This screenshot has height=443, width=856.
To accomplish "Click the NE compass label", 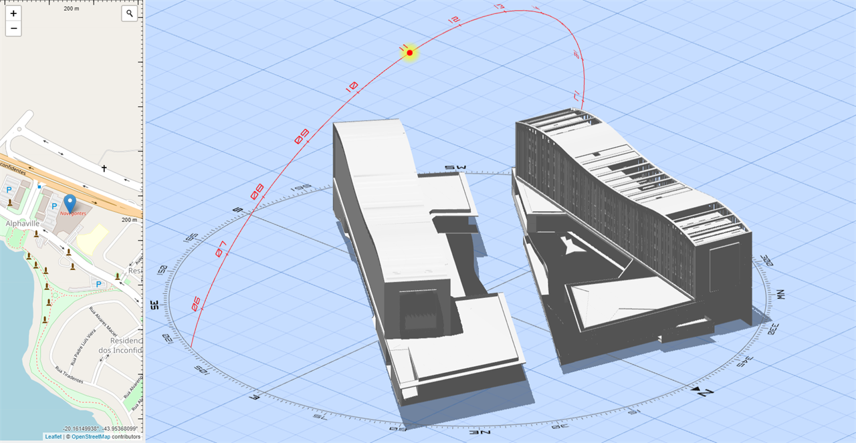I will [480, 432].
